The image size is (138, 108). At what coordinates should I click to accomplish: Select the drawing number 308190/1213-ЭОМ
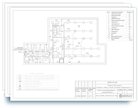click(112, 83)
